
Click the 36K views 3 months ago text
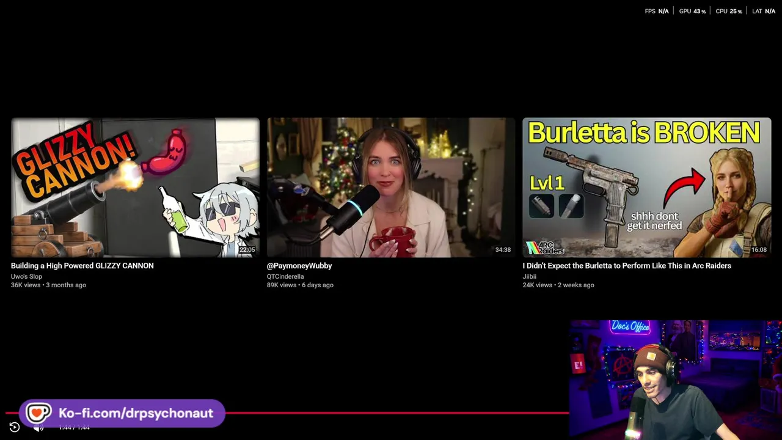coord(48,285)
